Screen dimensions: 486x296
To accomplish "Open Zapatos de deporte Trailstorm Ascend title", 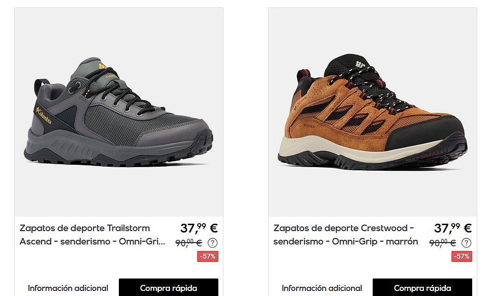I will 93,235.
